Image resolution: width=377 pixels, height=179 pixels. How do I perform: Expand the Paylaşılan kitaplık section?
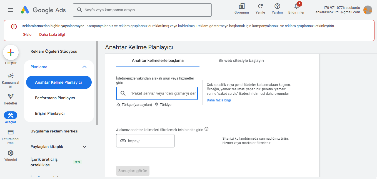84,146
